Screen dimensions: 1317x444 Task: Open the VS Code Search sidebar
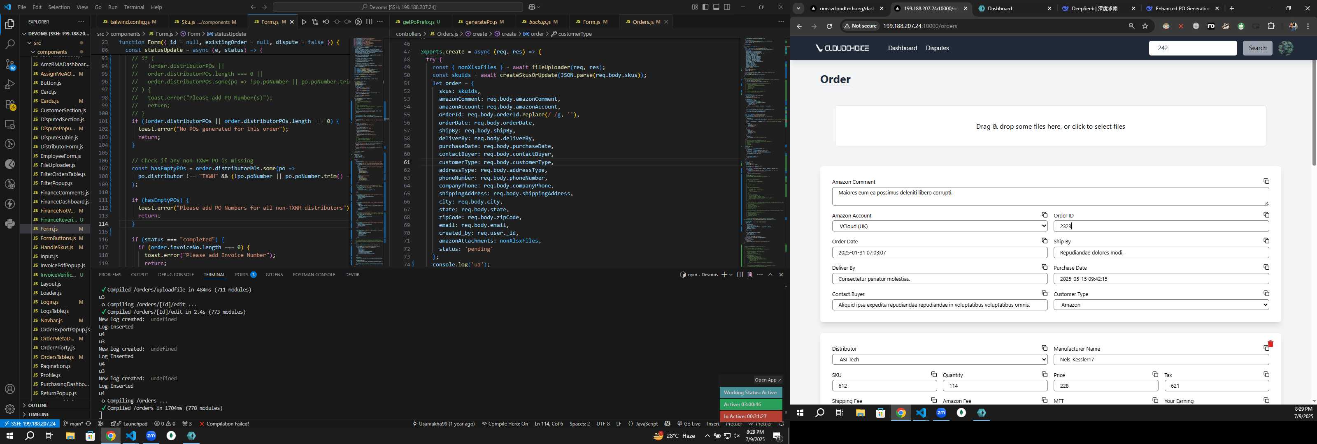(10, 44)
